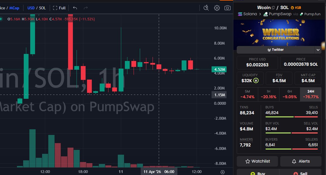The image size is (326, 175).
Task: Click the Sell button
Action: [x=300, y=173]
